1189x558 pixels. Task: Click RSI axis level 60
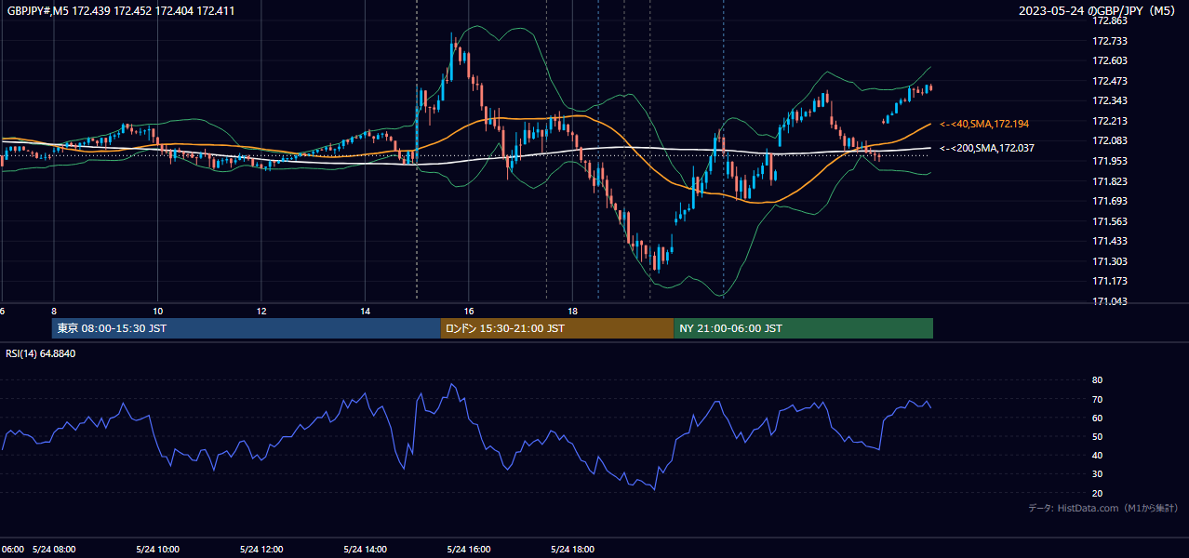(x=1097, y=418)
